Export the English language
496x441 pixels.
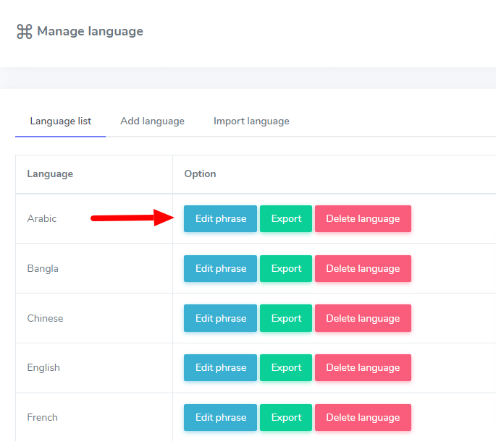click(286, 368)
